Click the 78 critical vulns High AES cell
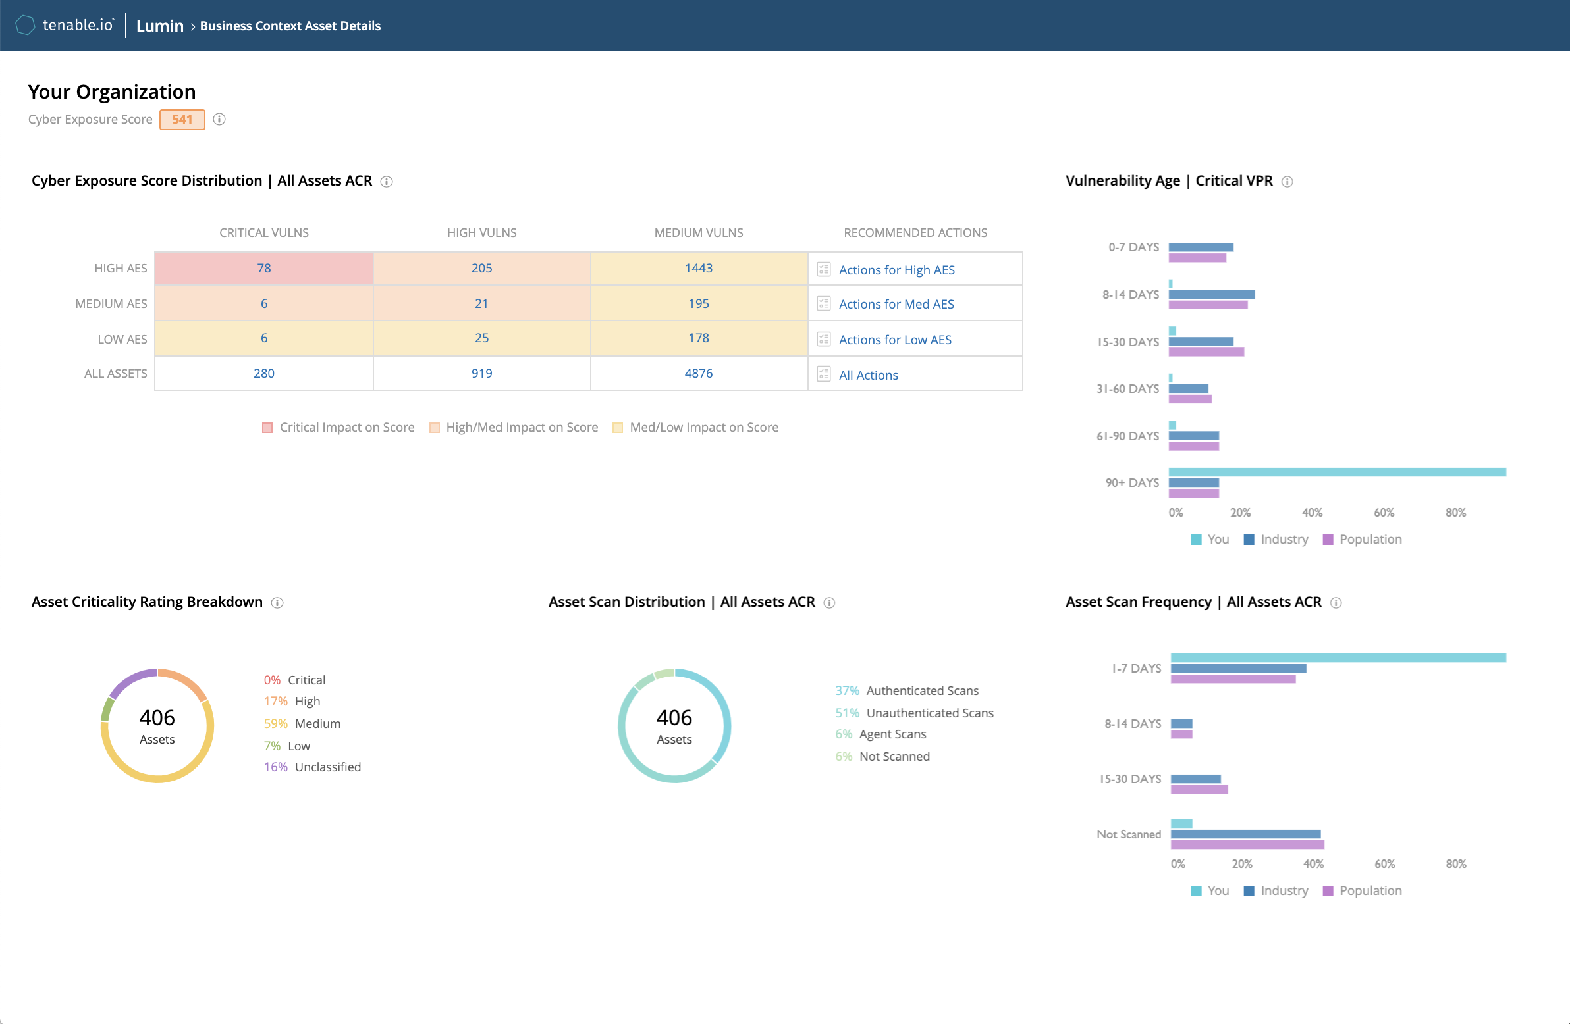The image size is (1570, 1024). pyautogui.click(x=264, y=268)
